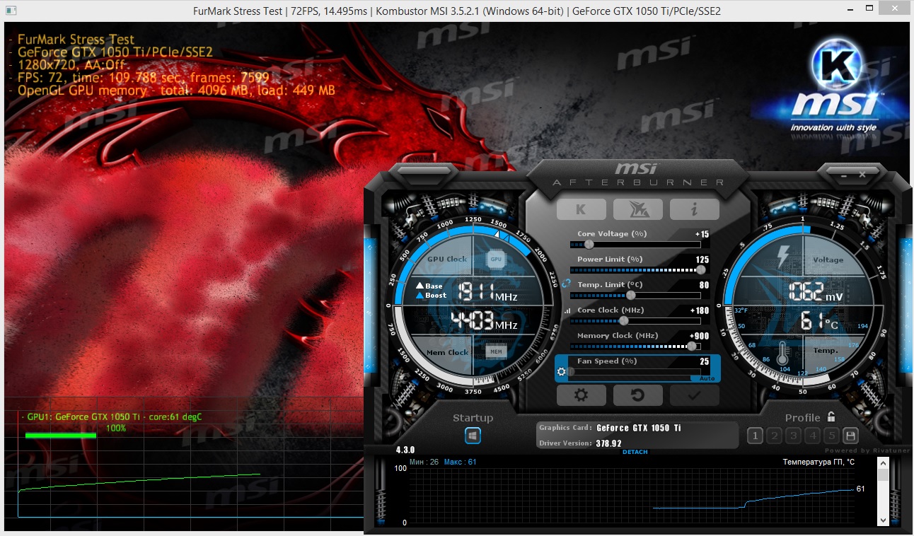The image size is (914, 536).
Task: Click the Driver Version 378.92 text
Action: coord(609,443)
